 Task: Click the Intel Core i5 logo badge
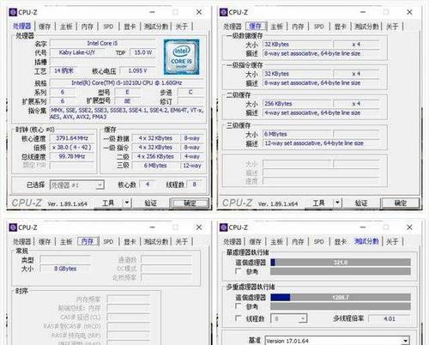click(x=181, y=57)
